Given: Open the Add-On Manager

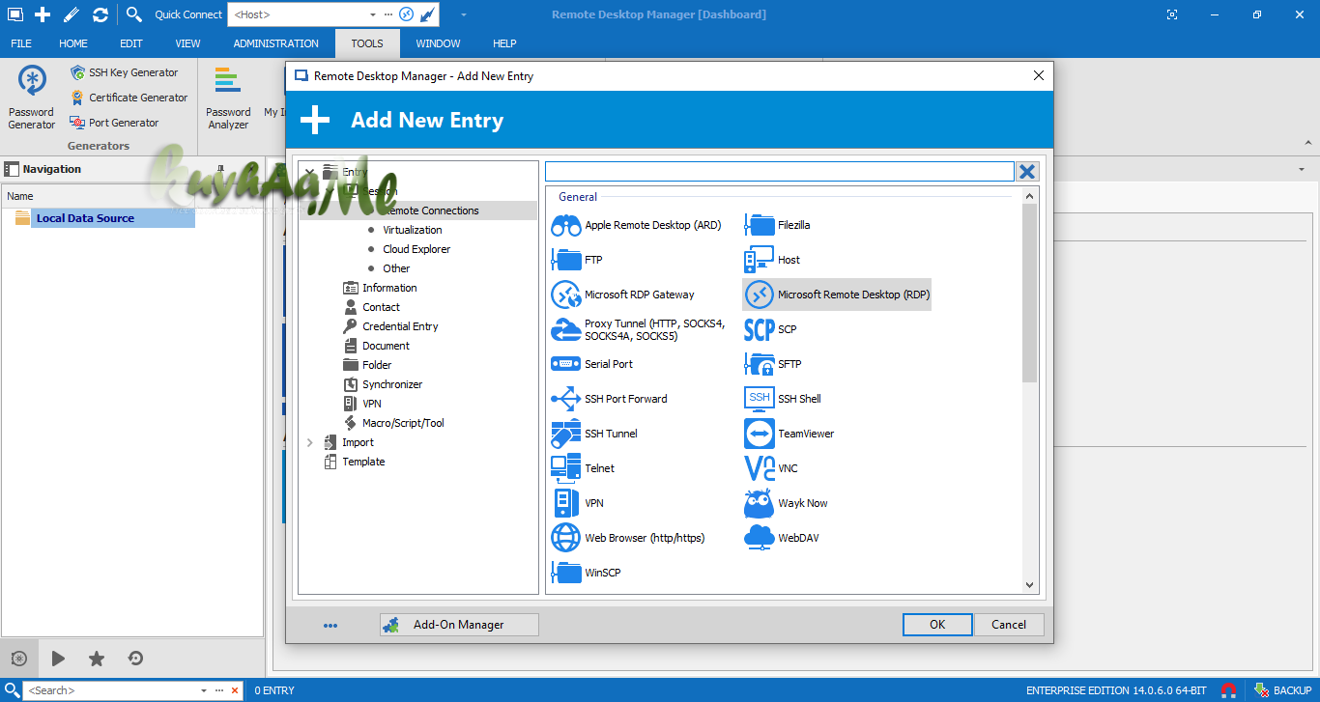Looking at the screenshot, I should (x=459, y=625).
